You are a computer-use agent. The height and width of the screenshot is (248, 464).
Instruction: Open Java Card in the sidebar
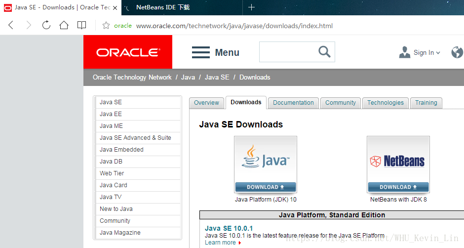[x=138, y=185]
